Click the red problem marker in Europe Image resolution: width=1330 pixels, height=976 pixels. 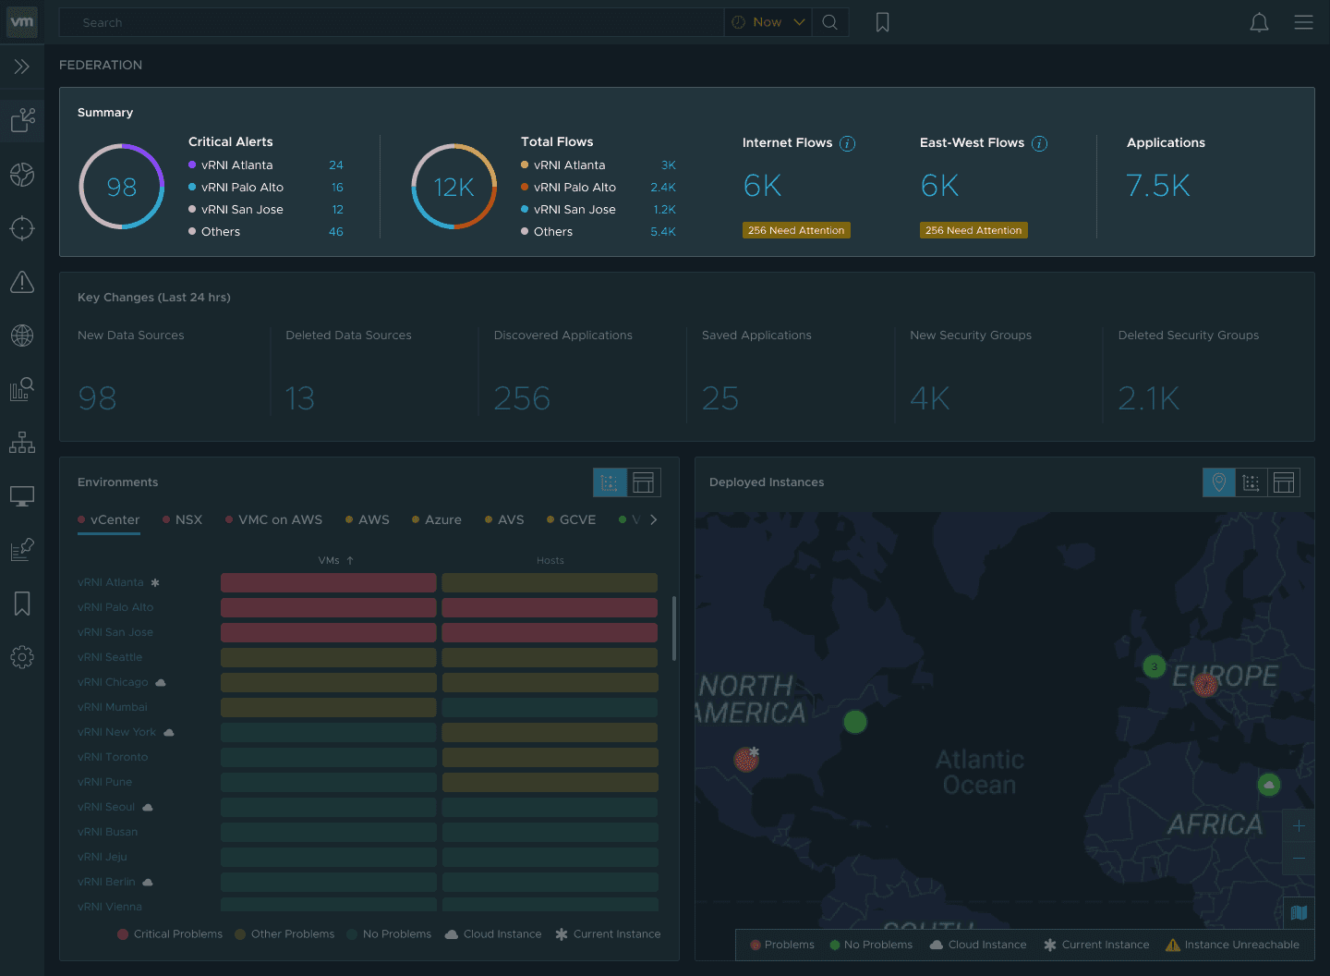[x=1205, y=685]
